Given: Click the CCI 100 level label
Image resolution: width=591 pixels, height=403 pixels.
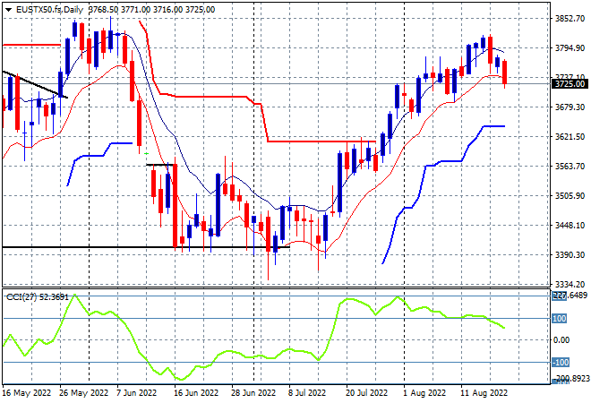Looking at the screenshot, I should [560, 319].
